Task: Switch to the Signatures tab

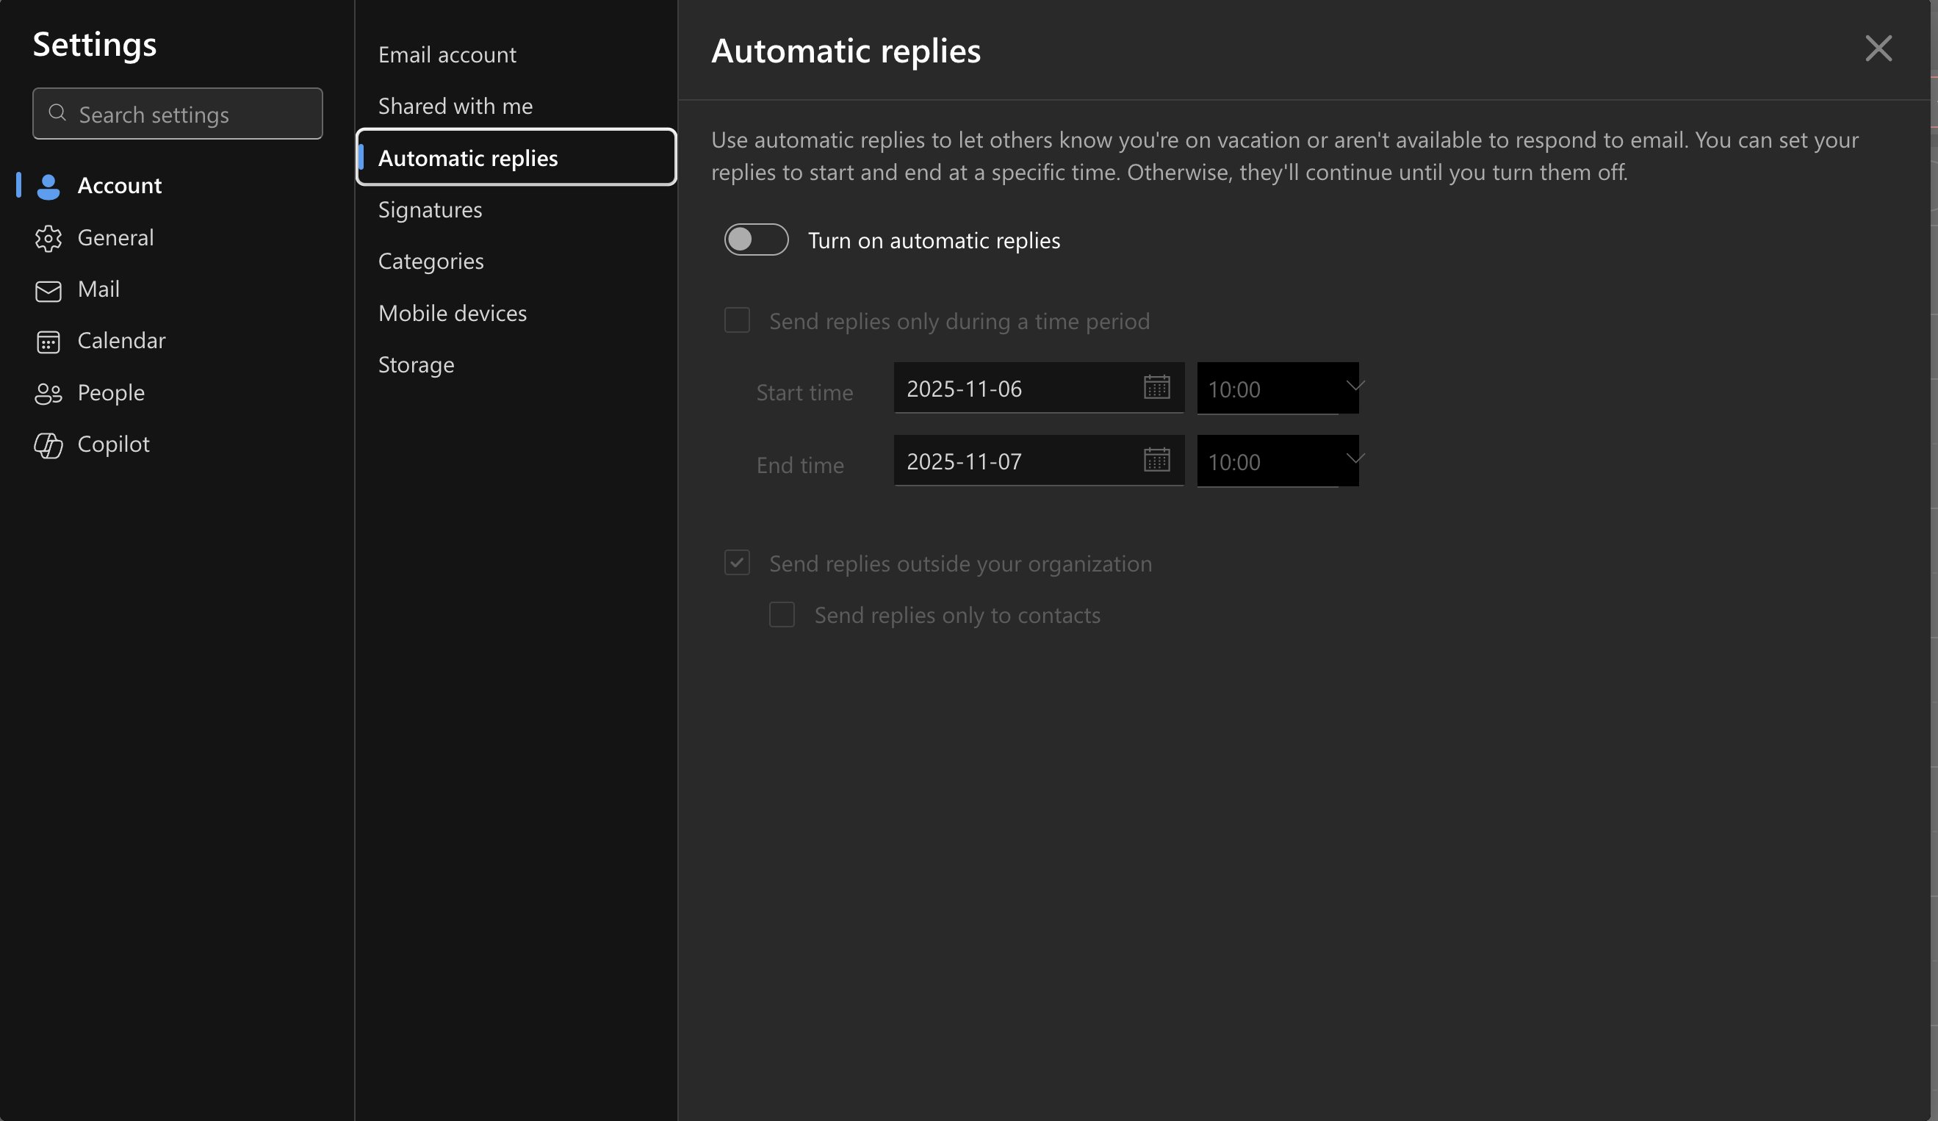Action: [x=430, y=209]
